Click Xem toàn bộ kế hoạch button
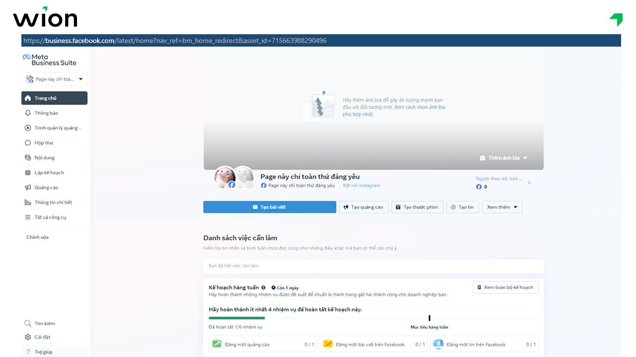Screen dimensions: 636x357 point(505,288)
